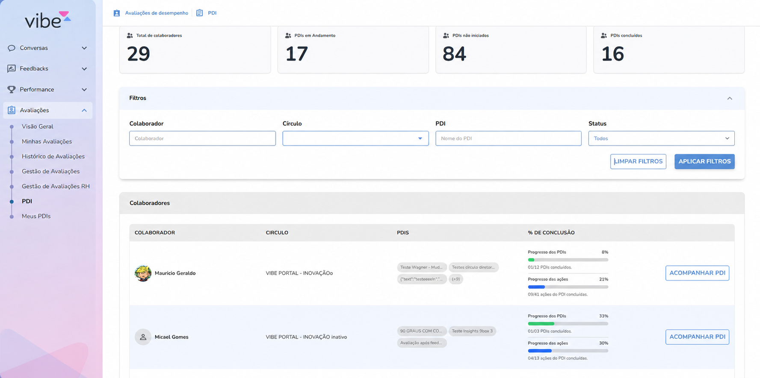The image size is (760, 378).
Task: Click the Avaliações sidebar icon
Action: (x=12, y=110)
